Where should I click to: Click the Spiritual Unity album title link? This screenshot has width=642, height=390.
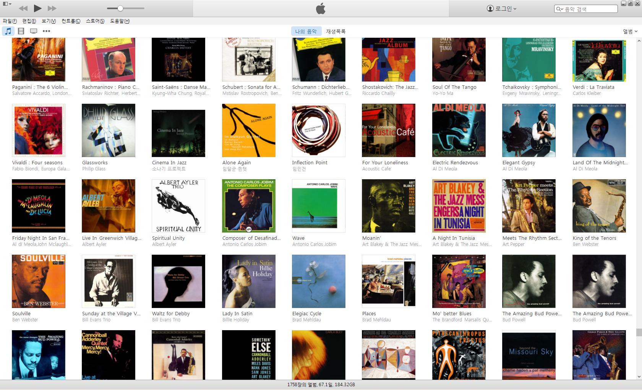[x=168, y=238]
